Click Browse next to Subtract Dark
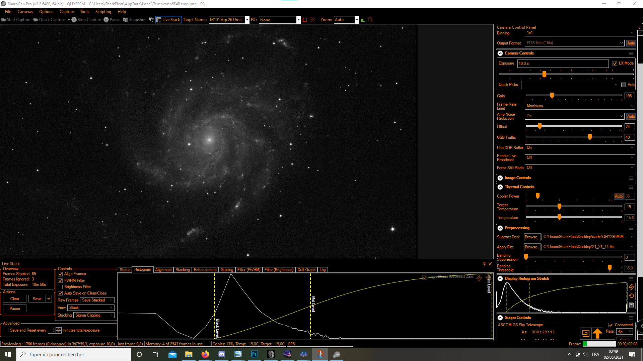This screenshot has height=361, width=643. click(532, 237)
